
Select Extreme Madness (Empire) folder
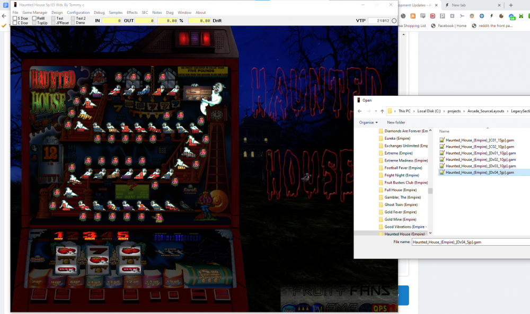pyautogui.click(x=403, y=161)
